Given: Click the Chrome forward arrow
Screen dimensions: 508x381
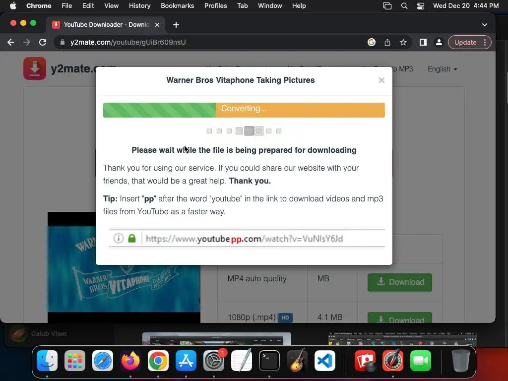Looking at the screenshot, I should [27, 42].
